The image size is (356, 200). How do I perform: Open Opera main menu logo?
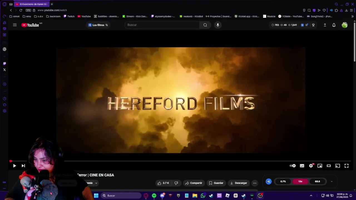coord(4,4)
